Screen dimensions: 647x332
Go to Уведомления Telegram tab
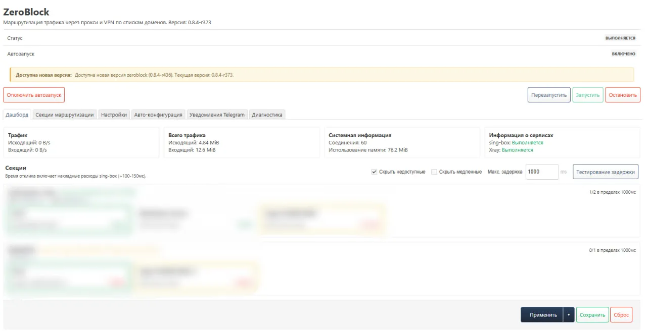pos(217,115)
